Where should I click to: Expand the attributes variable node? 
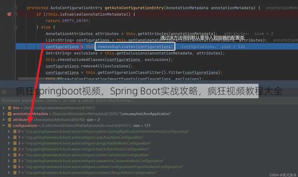pyautogui.click(x=3, y=120)
